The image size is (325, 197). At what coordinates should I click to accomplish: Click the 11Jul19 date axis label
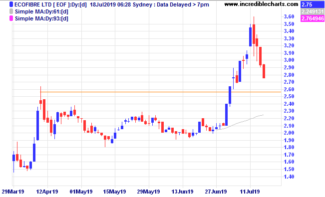[250, 192]
